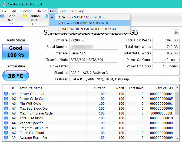Screen dimensions: 182x144
Task: Click the Power On Count value 142 count
Action: pos(166,60)
